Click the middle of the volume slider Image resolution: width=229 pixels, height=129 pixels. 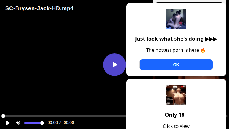coord(33,123)
